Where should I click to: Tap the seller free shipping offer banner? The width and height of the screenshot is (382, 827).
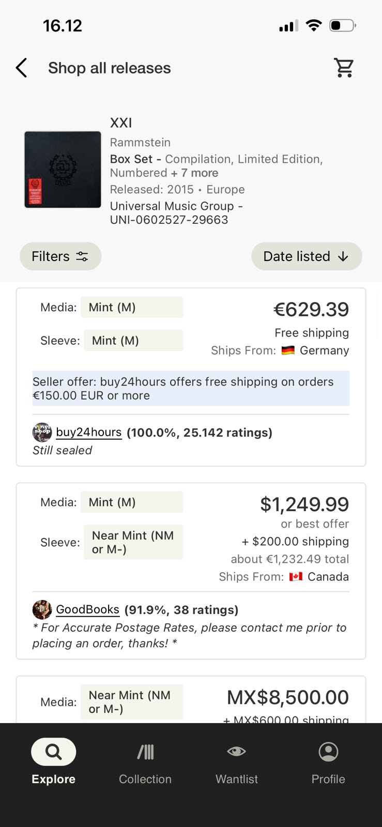coord(191,389)
